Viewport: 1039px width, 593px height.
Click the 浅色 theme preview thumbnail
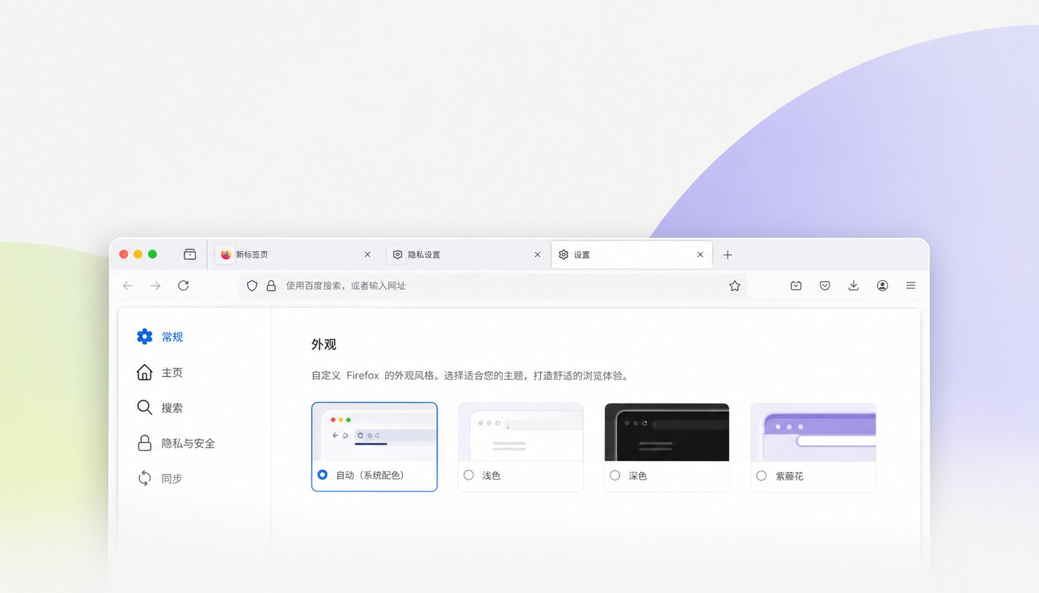tap(521, 432)
